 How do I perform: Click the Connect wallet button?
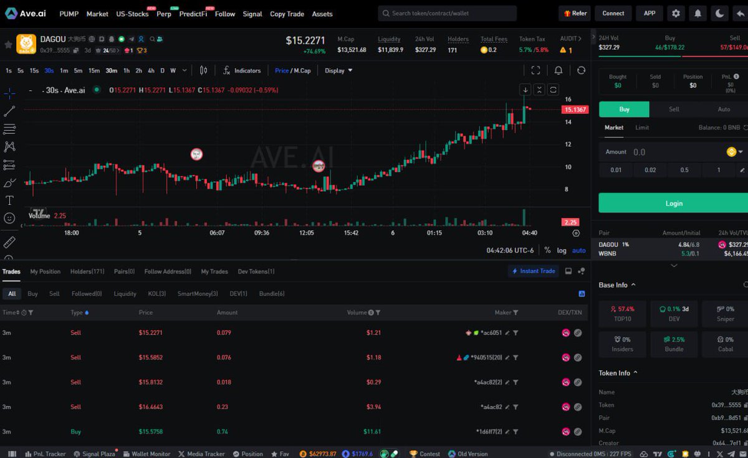(x=613, y=13)
